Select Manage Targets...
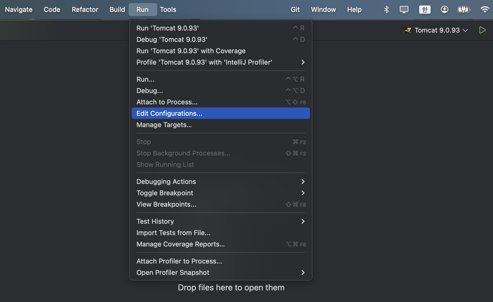Viewport: 493px width, 302px height. 221,125
